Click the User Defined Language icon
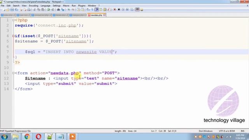249x140 pixels. (101, 10)
